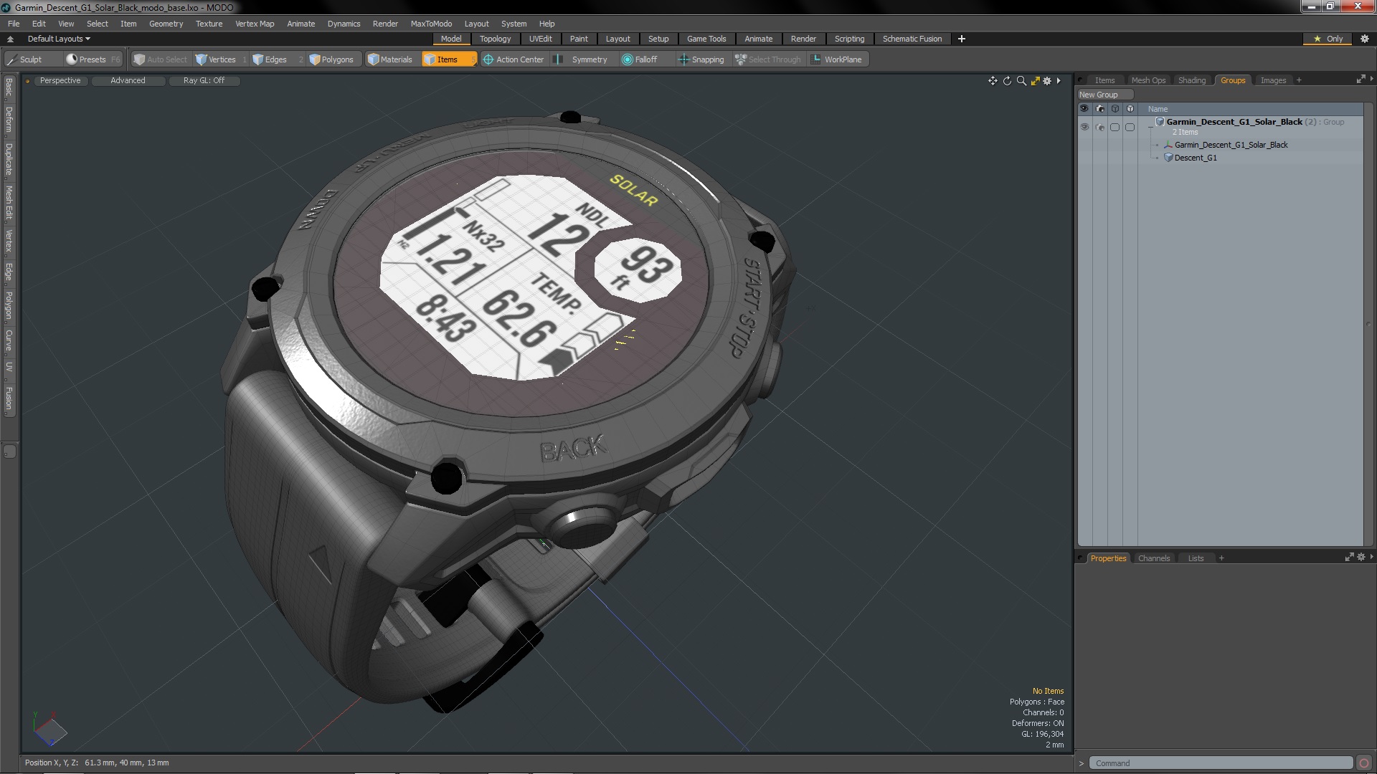Open the Polygon vertical sidebar tab
Screen dimensions: 1377x774
point(9,305)
